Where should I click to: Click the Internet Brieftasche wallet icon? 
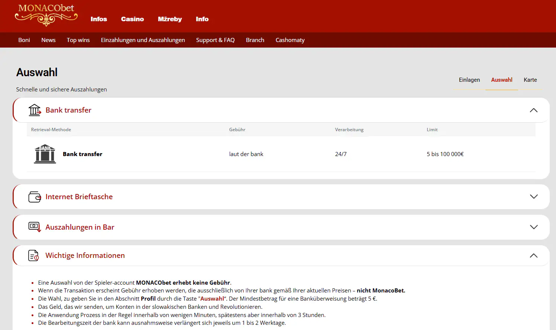[x=35, y=197]
